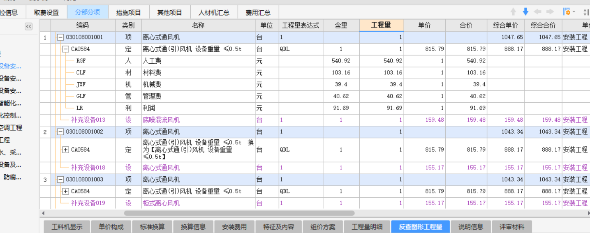Open 换算信息 bottom tab
590x233 pixels.
(x=193, y=227)
